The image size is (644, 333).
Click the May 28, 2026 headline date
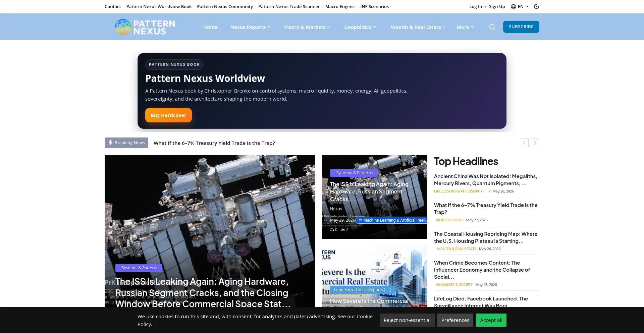503,191
